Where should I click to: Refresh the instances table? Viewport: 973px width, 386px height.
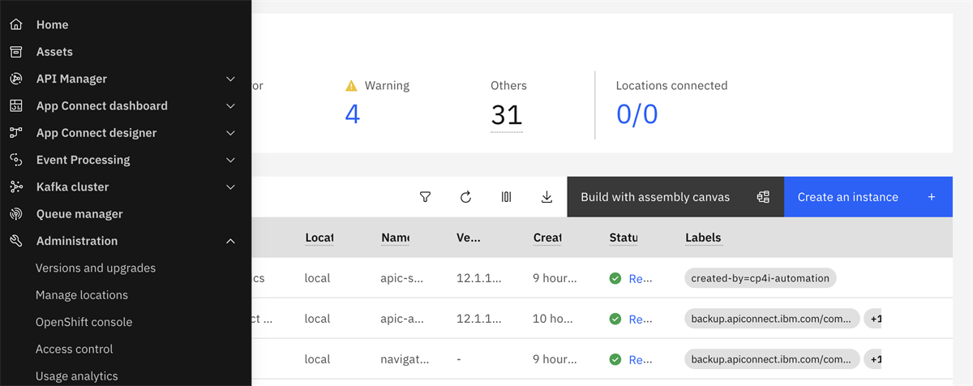[x=465, y=197]
